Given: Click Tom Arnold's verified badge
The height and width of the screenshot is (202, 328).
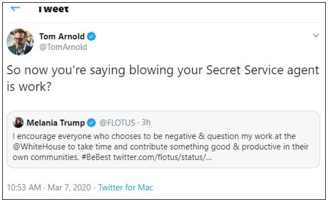Looking at the screenshot, I should [92, 37].
